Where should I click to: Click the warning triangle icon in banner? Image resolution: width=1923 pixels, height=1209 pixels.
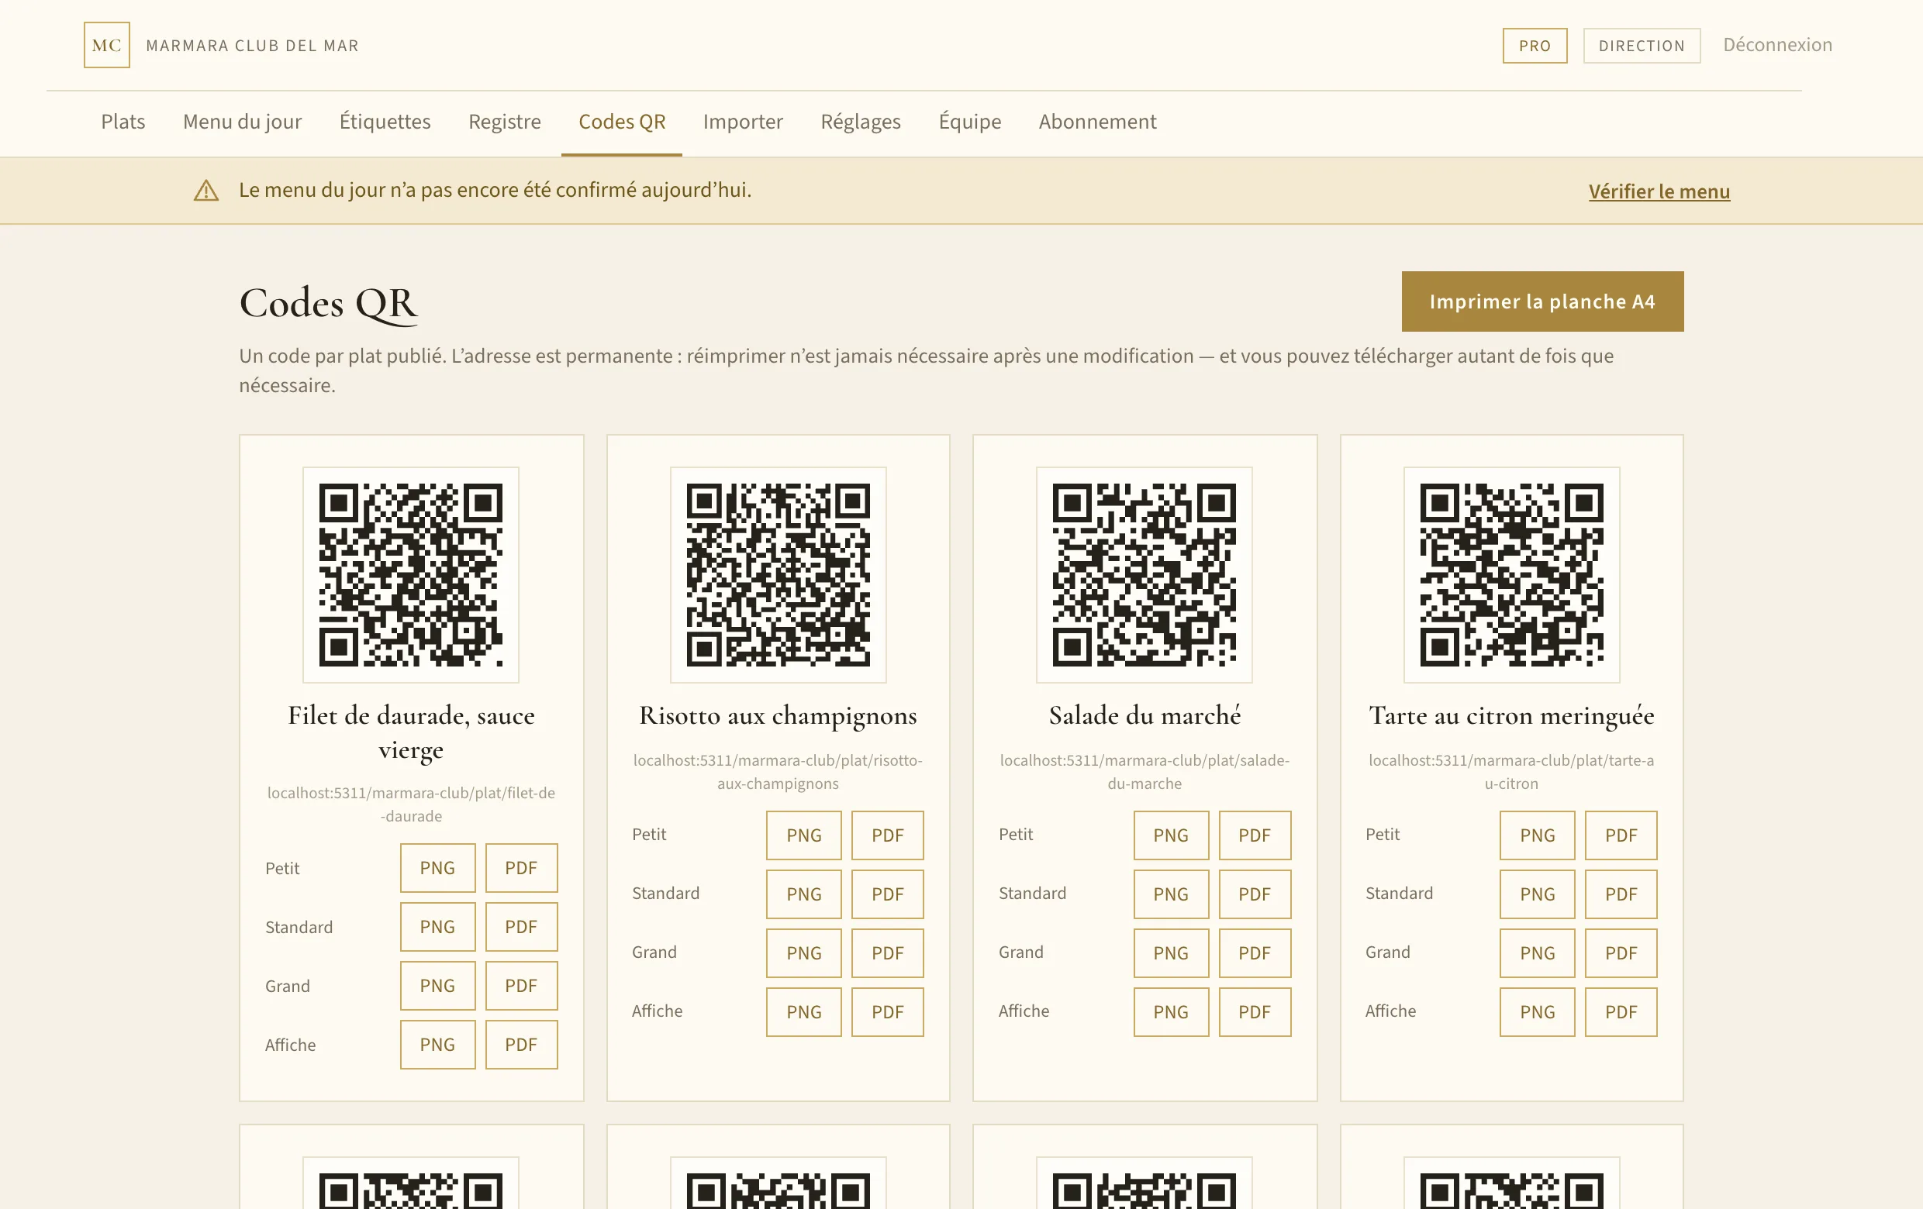[206, 191]
